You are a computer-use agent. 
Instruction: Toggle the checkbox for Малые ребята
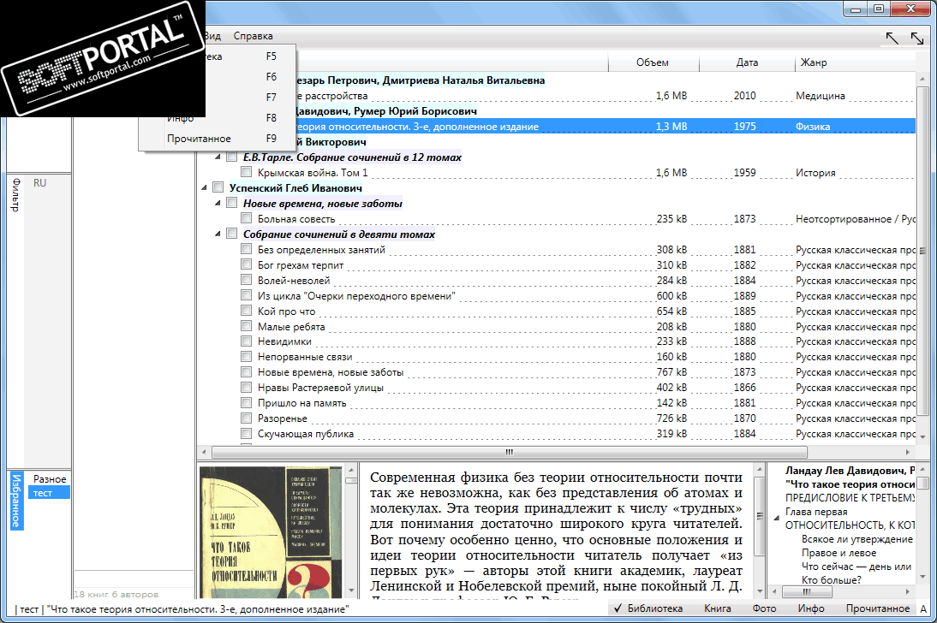pyautogui.click(x=246, y=326)
